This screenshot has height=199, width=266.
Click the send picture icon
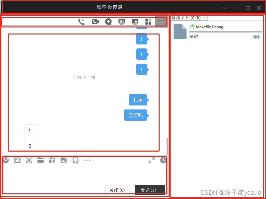[x=64, y=160]
